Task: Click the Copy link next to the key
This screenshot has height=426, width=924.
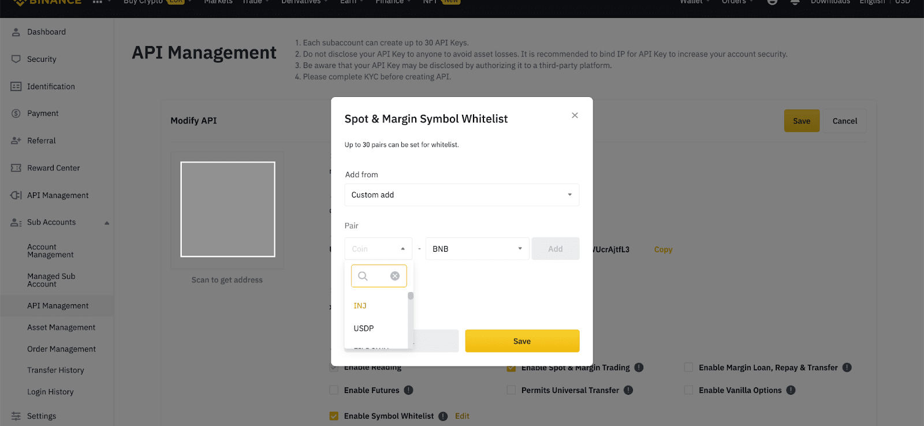Action: pyautogui.click(x=663, y=250)
